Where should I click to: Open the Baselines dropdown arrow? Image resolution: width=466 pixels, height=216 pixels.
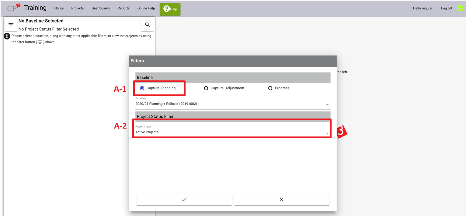point(327,104)
